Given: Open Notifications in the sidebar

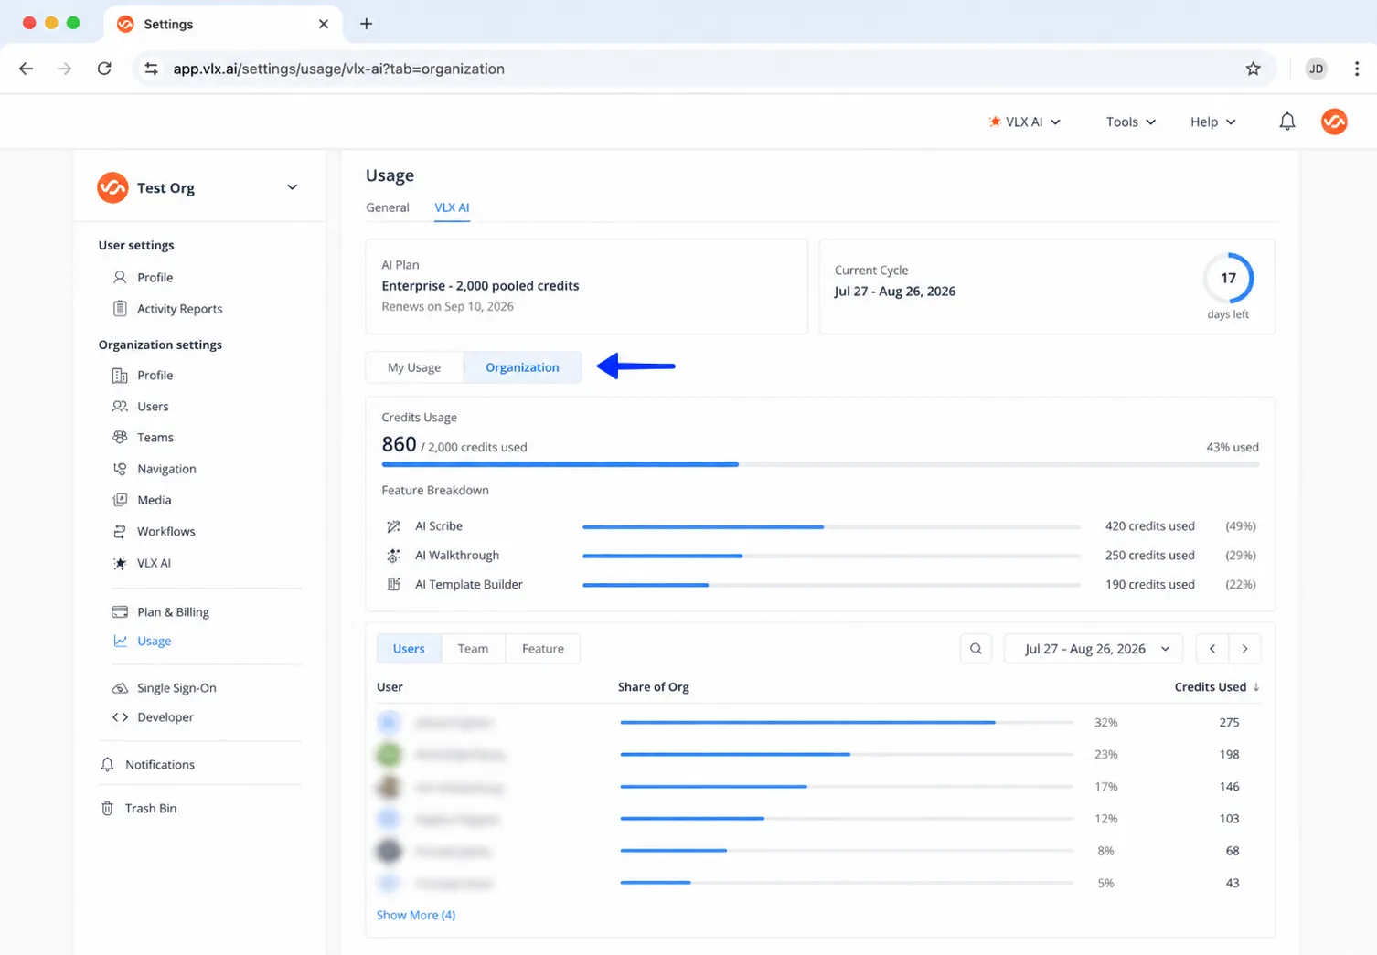Looking at the screenshot, I should (147, 765).
